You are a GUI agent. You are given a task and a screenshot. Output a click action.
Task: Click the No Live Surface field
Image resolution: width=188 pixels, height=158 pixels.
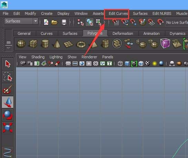[x=177, y=22]
